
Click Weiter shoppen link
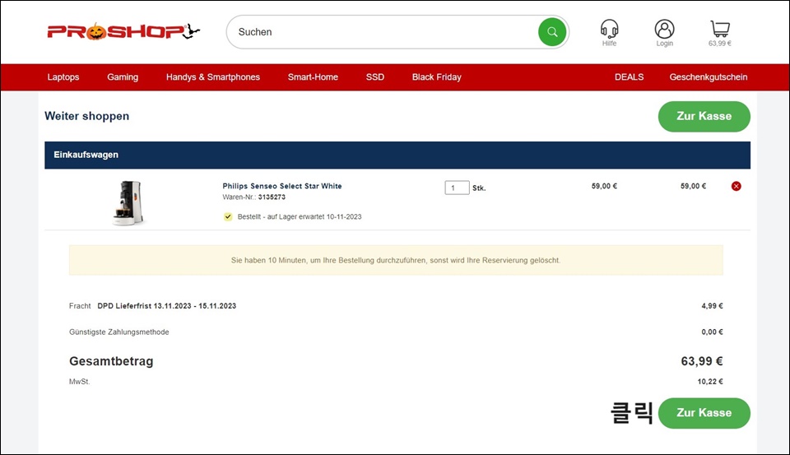[x=86, y=116]
